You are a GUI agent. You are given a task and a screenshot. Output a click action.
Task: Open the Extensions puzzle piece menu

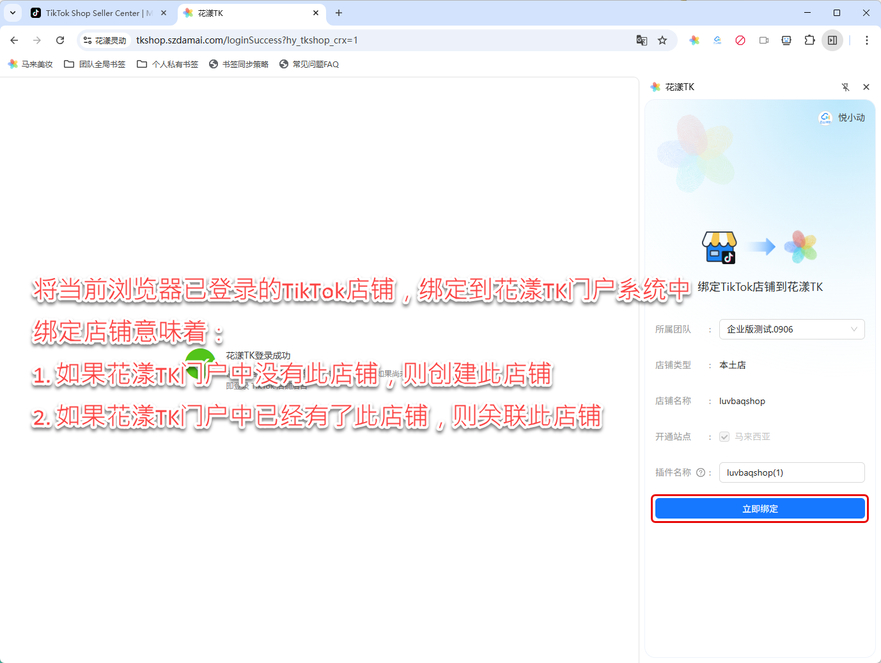(809, 40)
